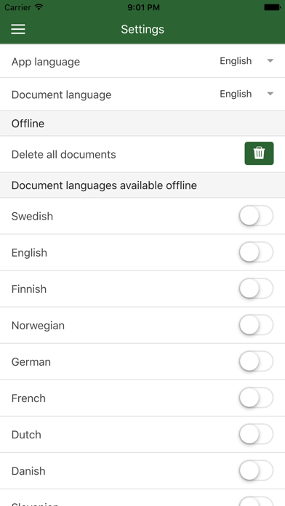This screenshot has height=506, width=285.
Task: Open the hamburger menu
Action: point(18,29)
